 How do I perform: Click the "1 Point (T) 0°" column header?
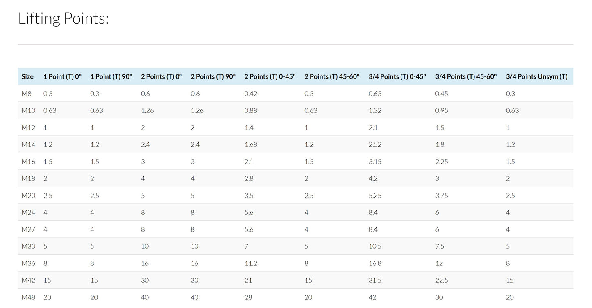click(63, 76)
